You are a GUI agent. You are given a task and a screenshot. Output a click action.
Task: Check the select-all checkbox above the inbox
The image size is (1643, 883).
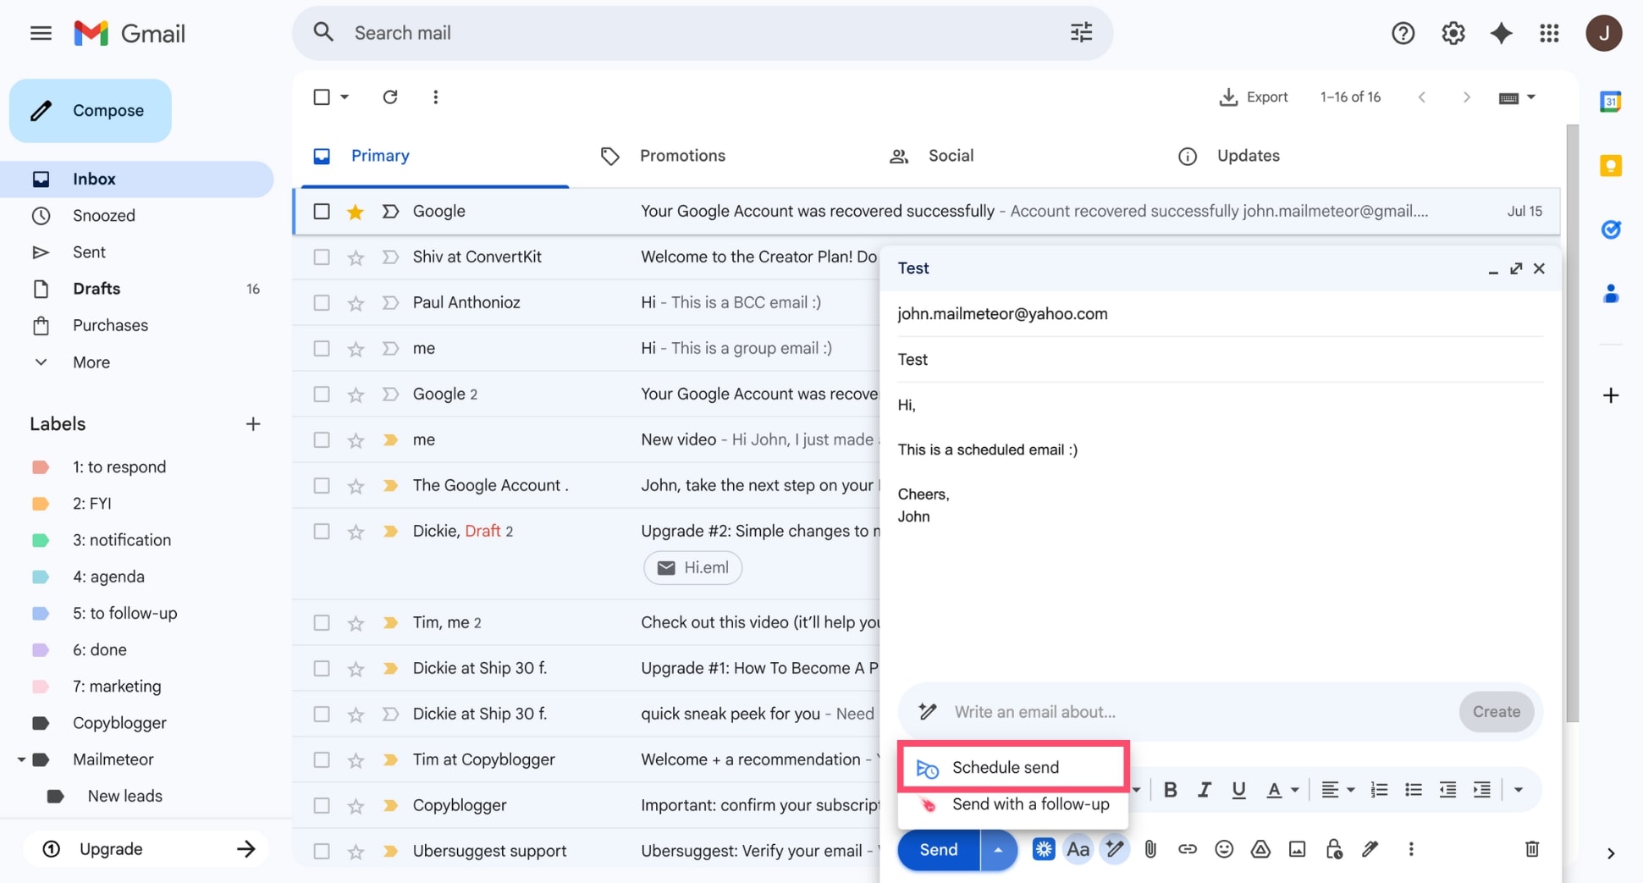click(322, 97)
